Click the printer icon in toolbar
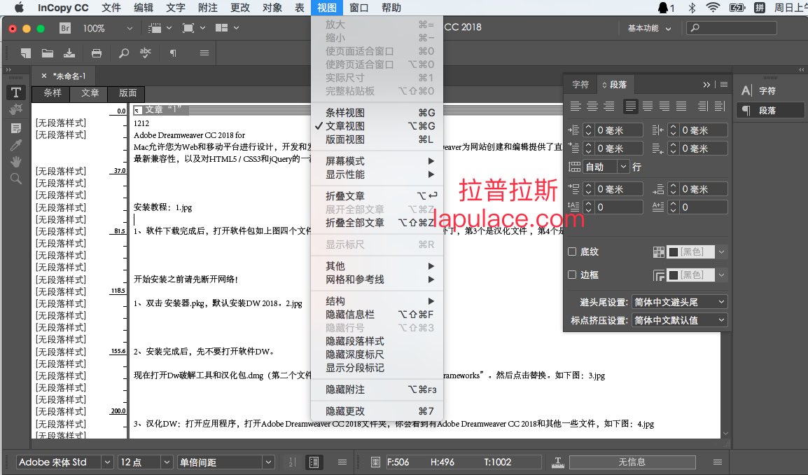Image resolution: width=808 pixels, height=475 pixels. (97, 53)
